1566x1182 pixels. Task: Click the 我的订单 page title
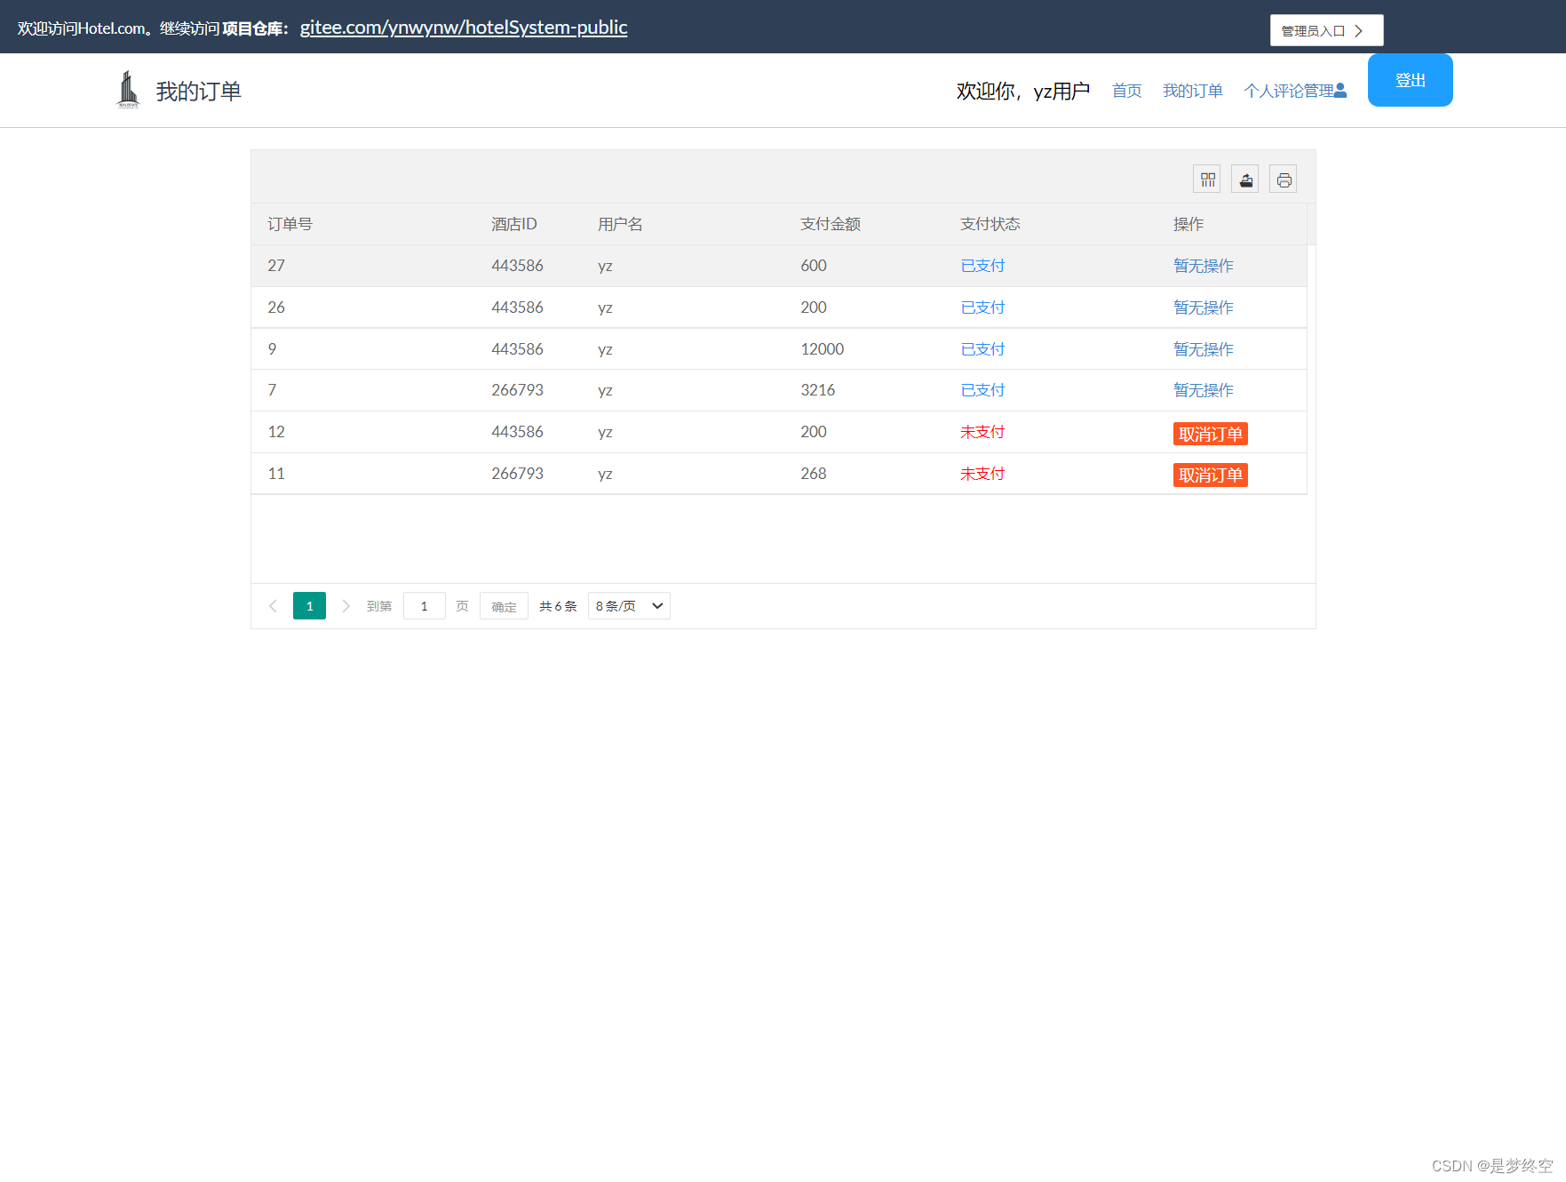pyautogui.click(x=198, y=92)
